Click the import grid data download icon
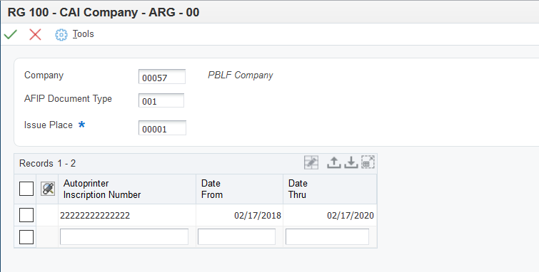 [x=351, y=162]
